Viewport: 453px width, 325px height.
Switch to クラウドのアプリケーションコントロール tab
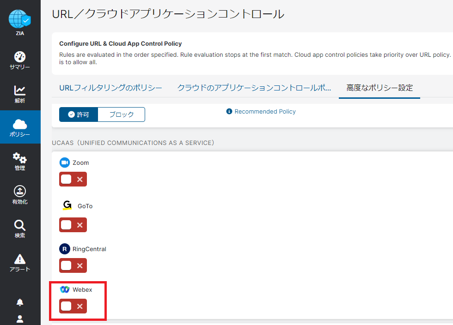254,88
